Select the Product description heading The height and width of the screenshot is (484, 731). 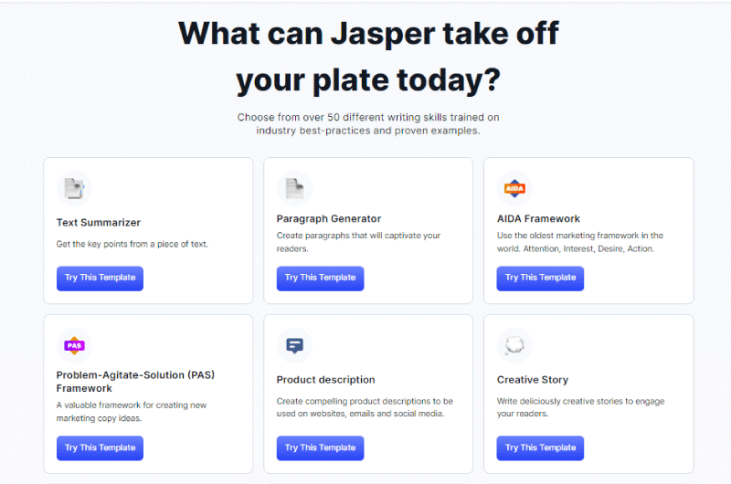coord(325,380)
